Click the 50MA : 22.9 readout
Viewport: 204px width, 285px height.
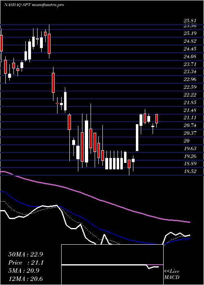tap(25, 254)
